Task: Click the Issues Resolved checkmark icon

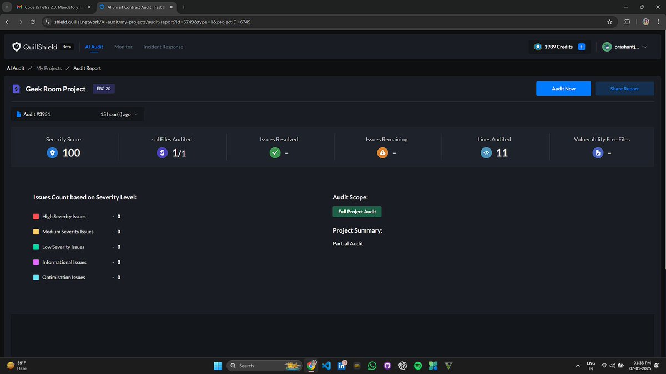Action: [x=275, y=153]
